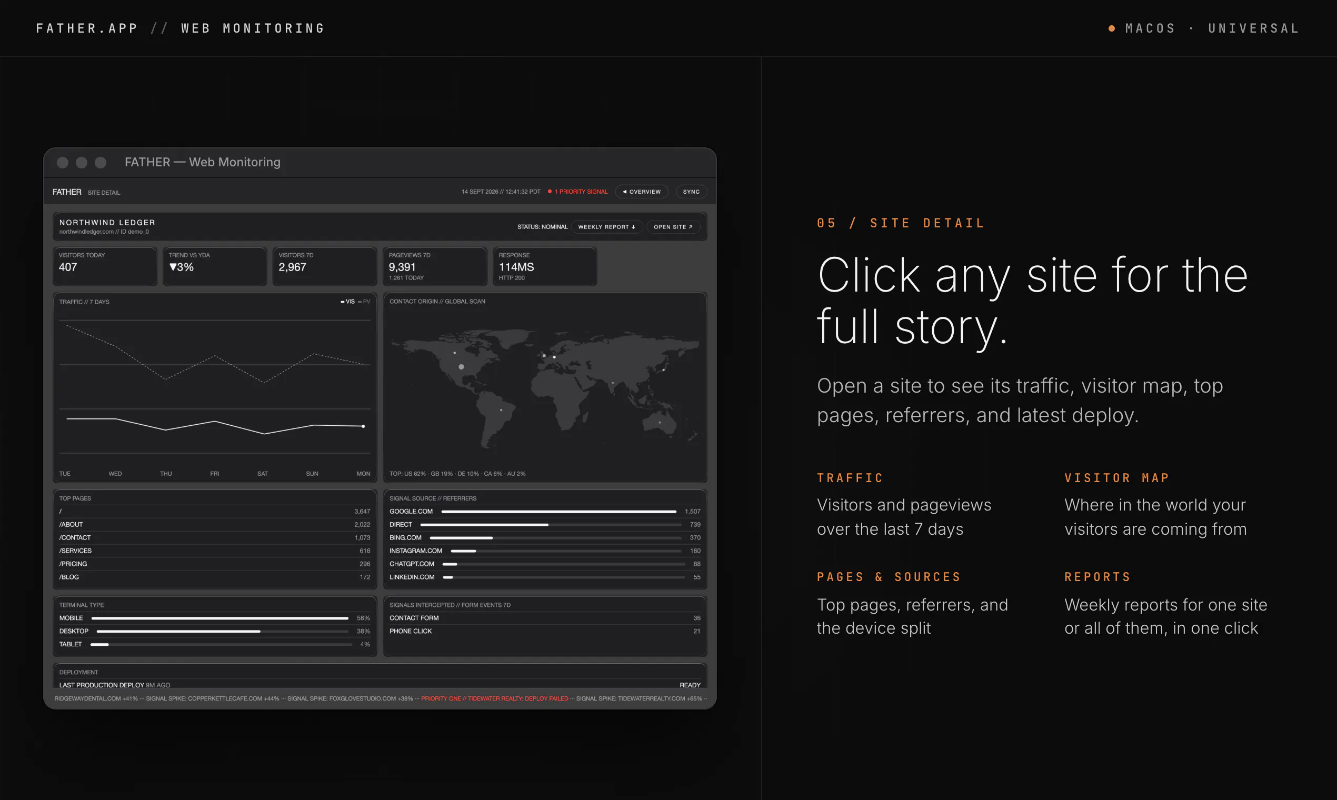The image size is (1337, 800).
Task: Click the window zoom traffic light
Action: coord(100,162)
